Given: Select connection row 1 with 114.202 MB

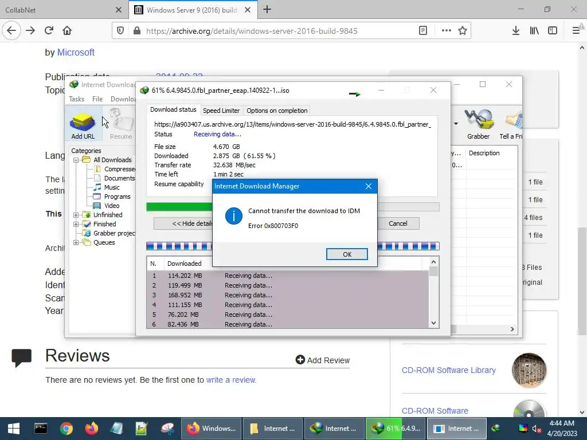Looking at the screenshot, I should (287, 276).
